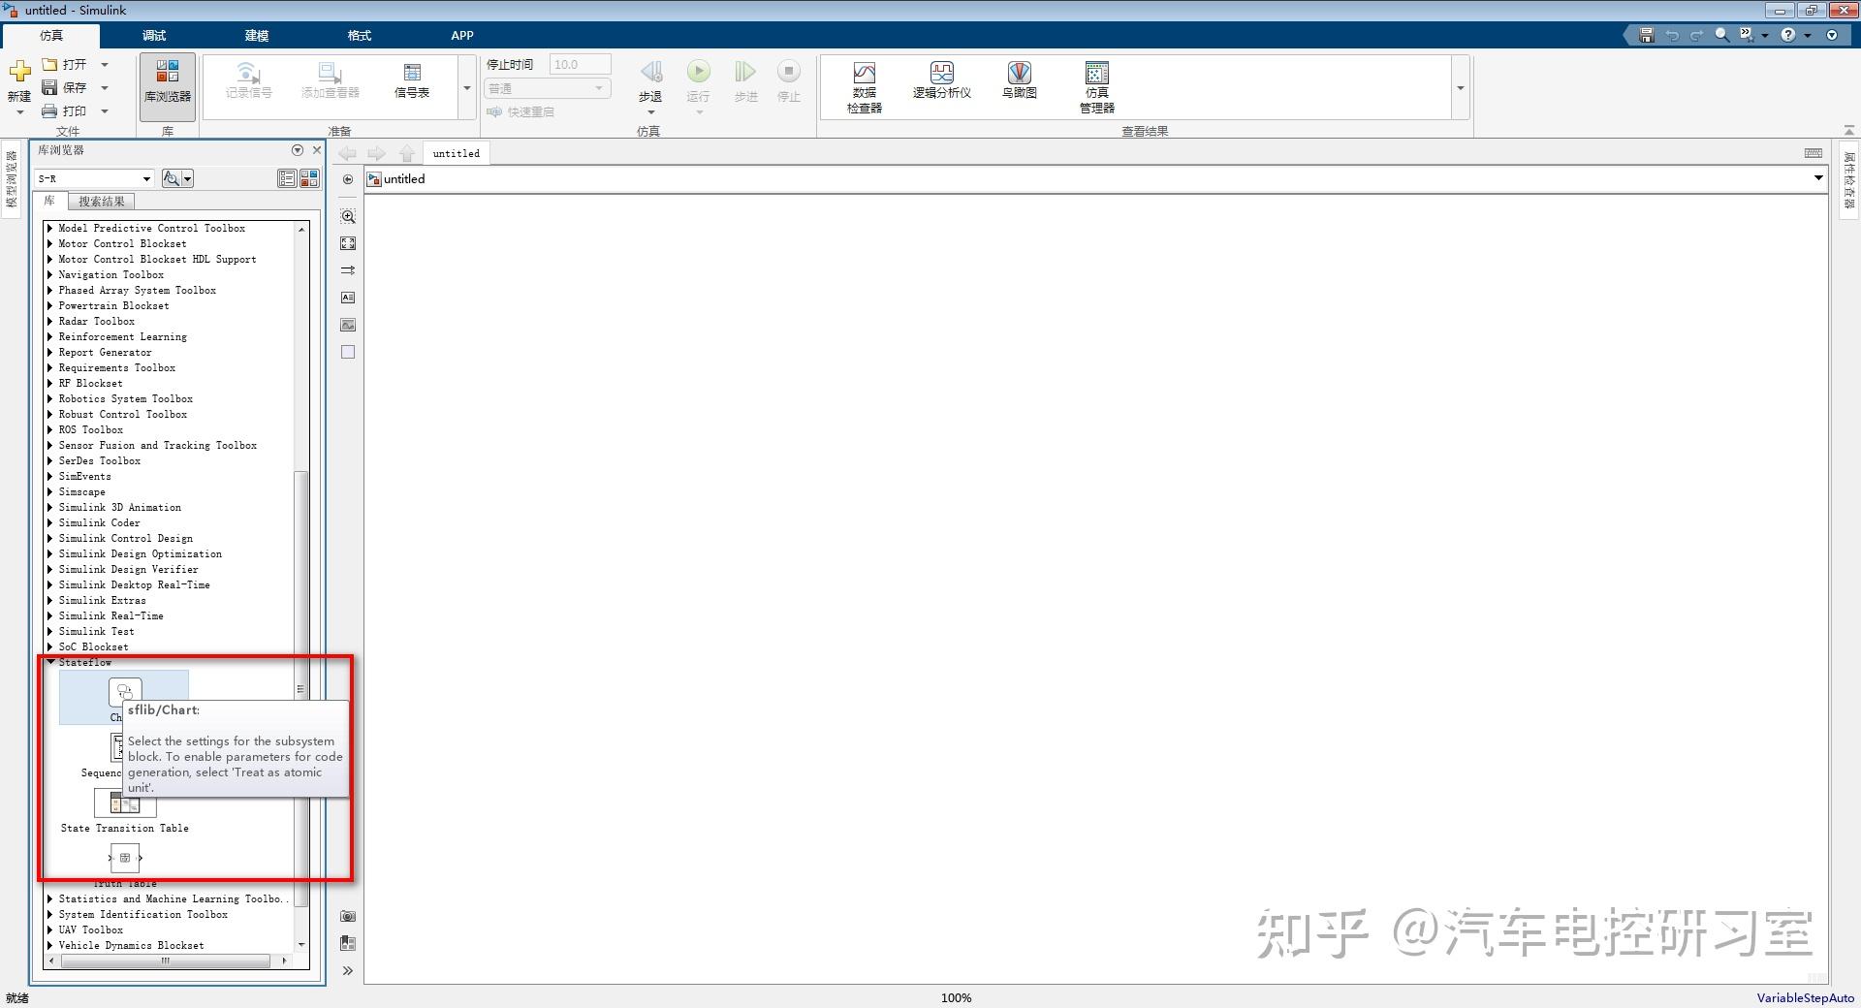Open the 信号表 signal table
The height and width of the screenshot is (1008, 1861).
click(x=412, y=81)
